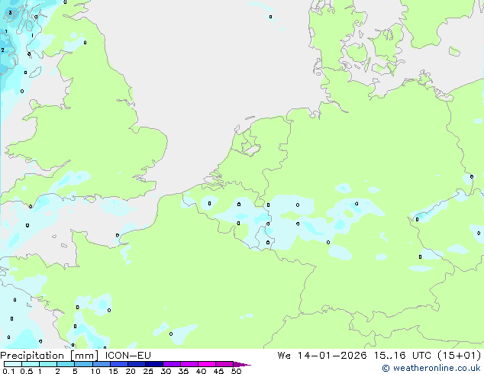The width and height of the screenshot is (484, 374).
Task: Select the 10–15 mm legend color box
Action: pyautogui.click(x=102, y=364)
